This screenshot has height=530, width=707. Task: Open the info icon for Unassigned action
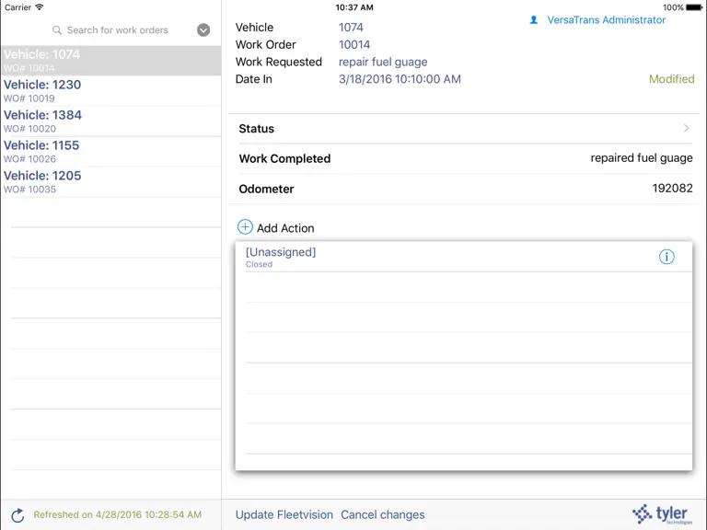tap(666, 257)
